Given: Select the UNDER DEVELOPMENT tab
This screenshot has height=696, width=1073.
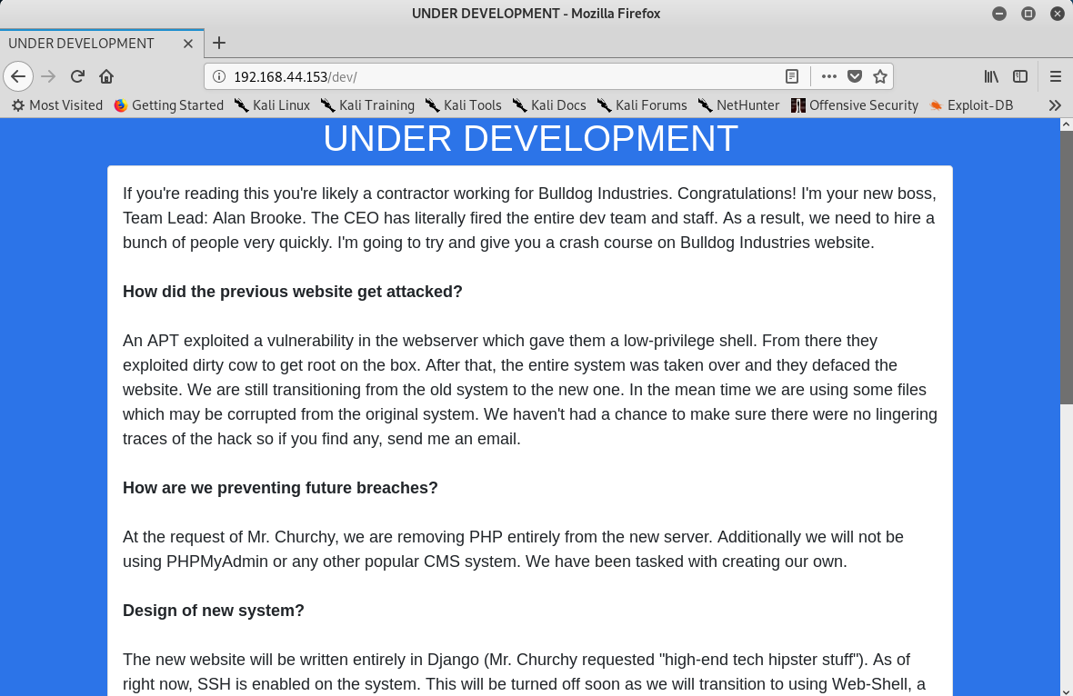Looking at the screenshot, I should click(102, 44).
